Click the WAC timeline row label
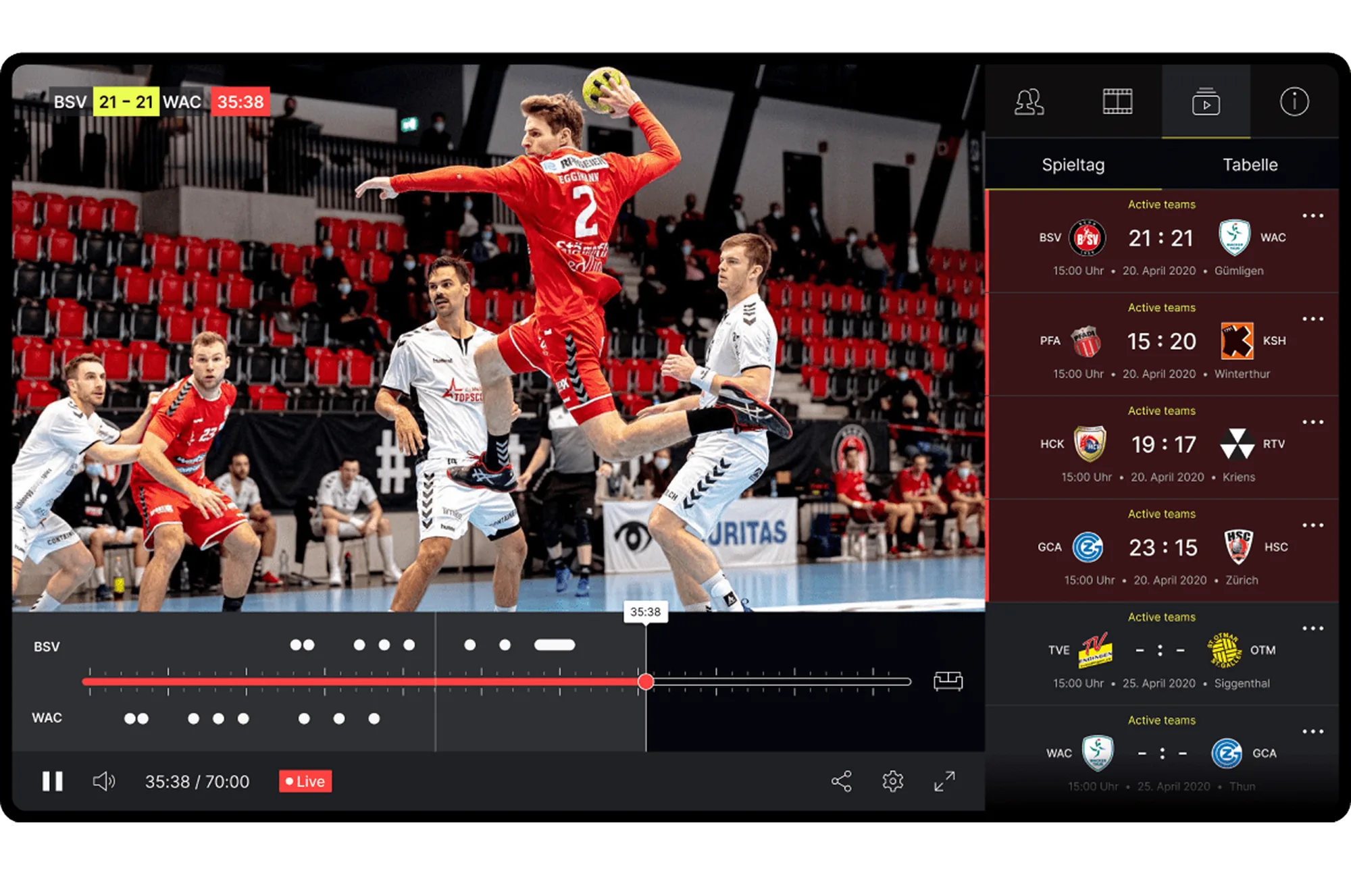Viewport: 1351px width, 873px height. click(x=47, y=718)
